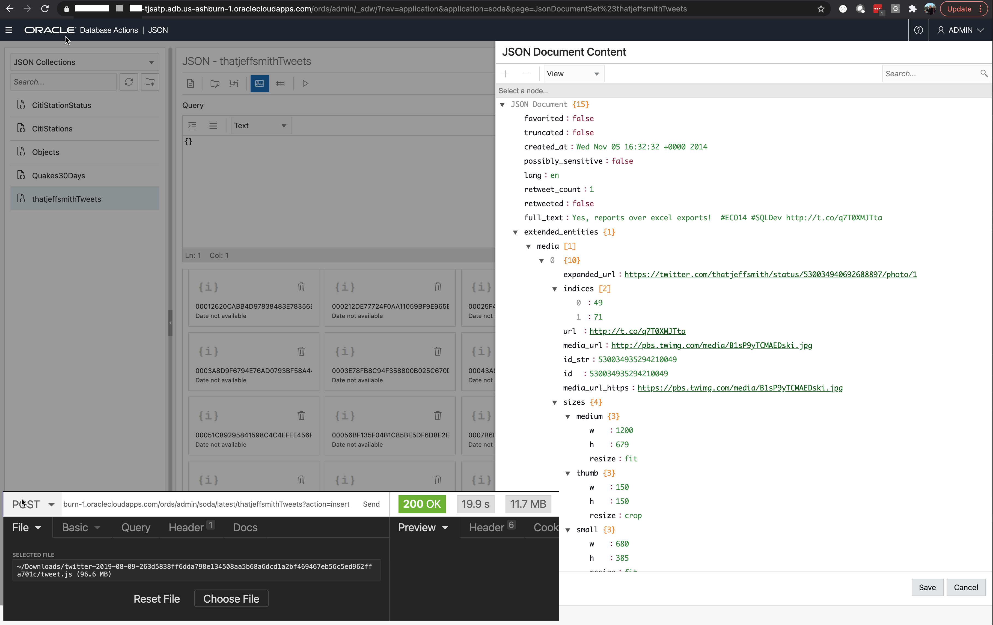Open the request Header tab with badge 1
The image size is (993, 625).
[x=191, y=528]
